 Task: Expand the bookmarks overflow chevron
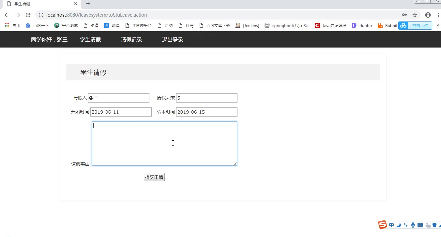438,25
